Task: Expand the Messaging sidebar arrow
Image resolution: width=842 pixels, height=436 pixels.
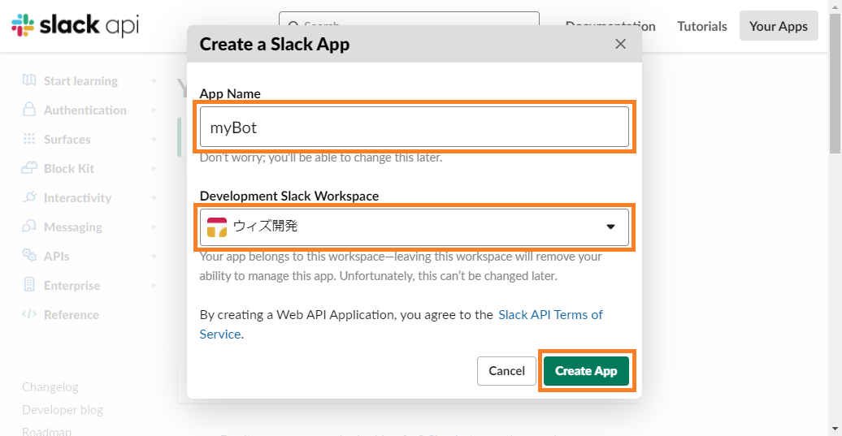Action: [154, 227]
